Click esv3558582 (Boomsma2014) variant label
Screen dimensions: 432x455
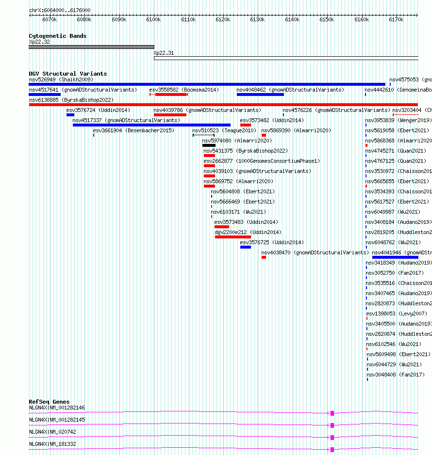(x=184, y=90)
